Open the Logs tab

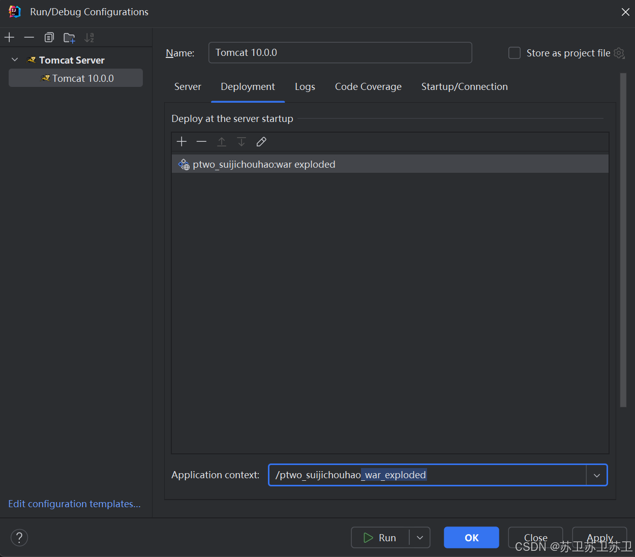[x=305, y=87]
